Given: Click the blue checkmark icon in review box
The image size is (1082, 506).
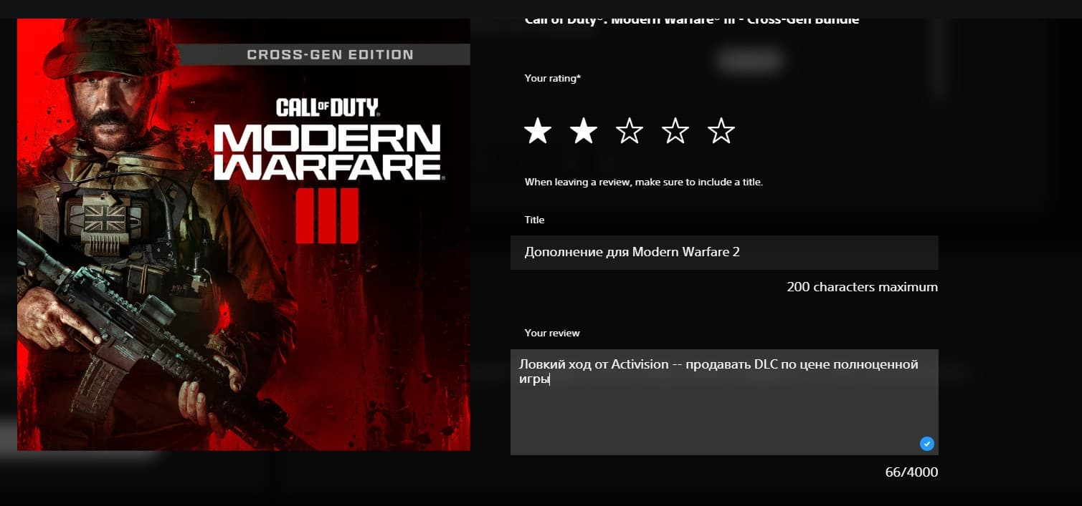Looking at the screenshot, I should pos(927,444).
